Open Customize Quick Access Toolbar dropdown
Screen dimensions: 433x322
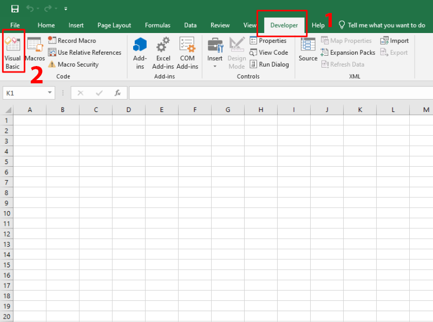[x=65, y=9]
